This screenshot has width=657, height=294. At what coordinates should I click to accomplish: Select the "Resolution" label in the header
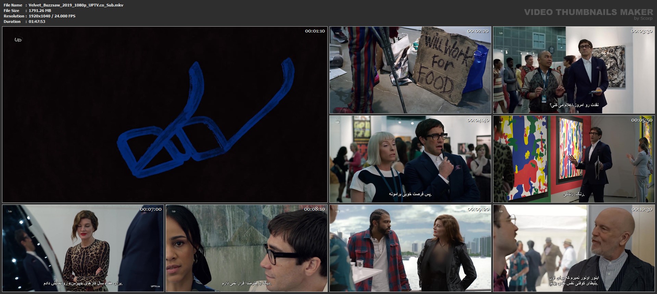(x=14, y=16)
